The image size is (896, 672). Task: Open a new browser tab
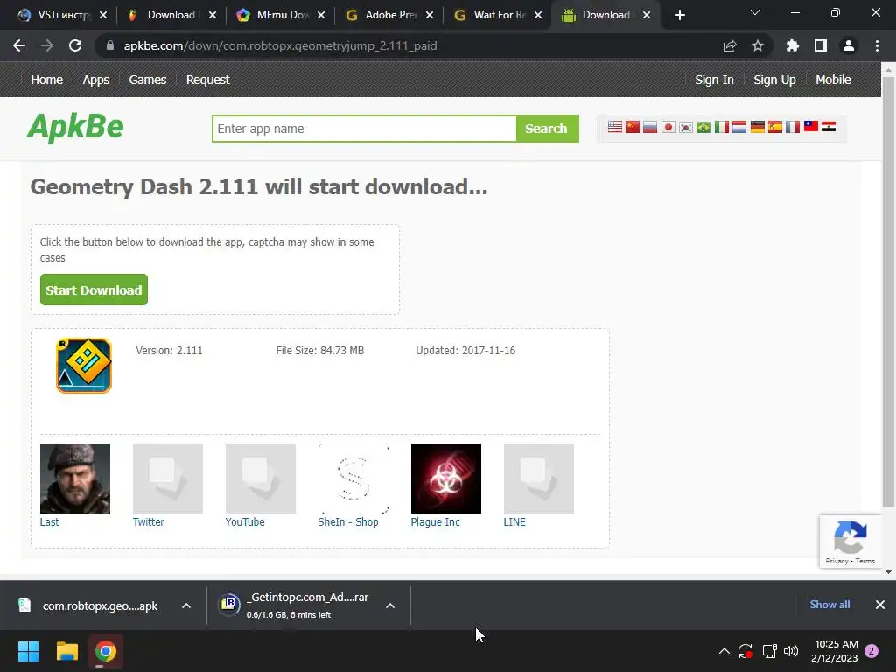click(x=679, y=15)
